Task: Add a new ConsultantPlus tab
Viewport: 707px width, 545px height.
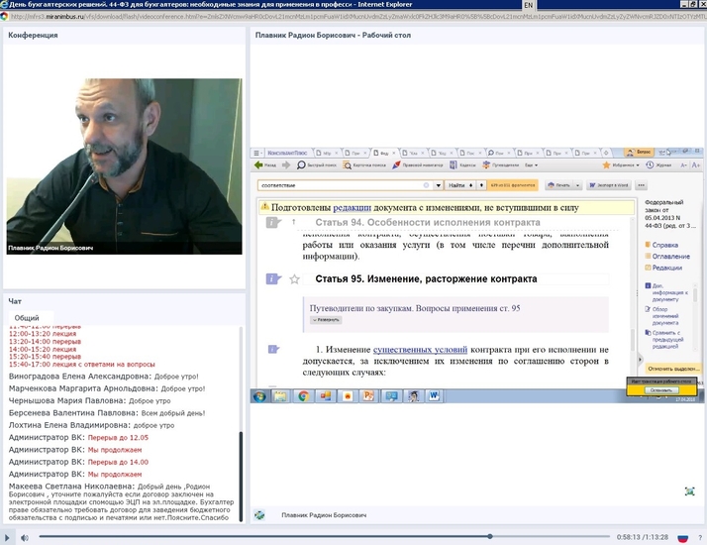Action: tap(606, 153)
